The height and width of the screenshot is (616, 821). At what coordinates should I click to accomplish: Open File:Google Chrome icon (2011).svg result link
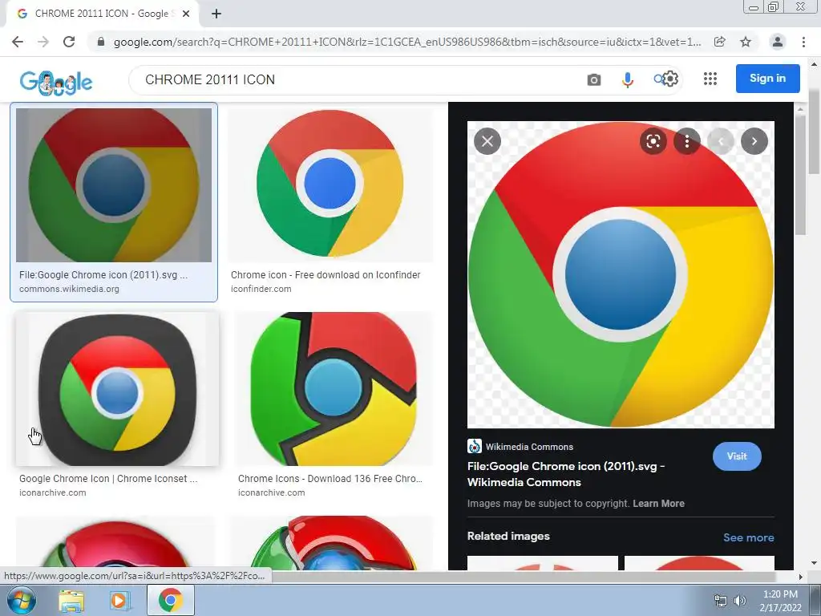click(x=103, y=275)
